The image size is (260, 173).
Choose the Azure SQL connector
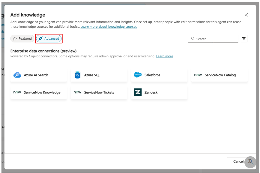point(99,75)
